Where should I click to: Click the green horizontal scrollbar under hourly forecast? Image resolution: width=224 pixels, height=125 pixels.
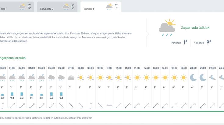point(112,111)
